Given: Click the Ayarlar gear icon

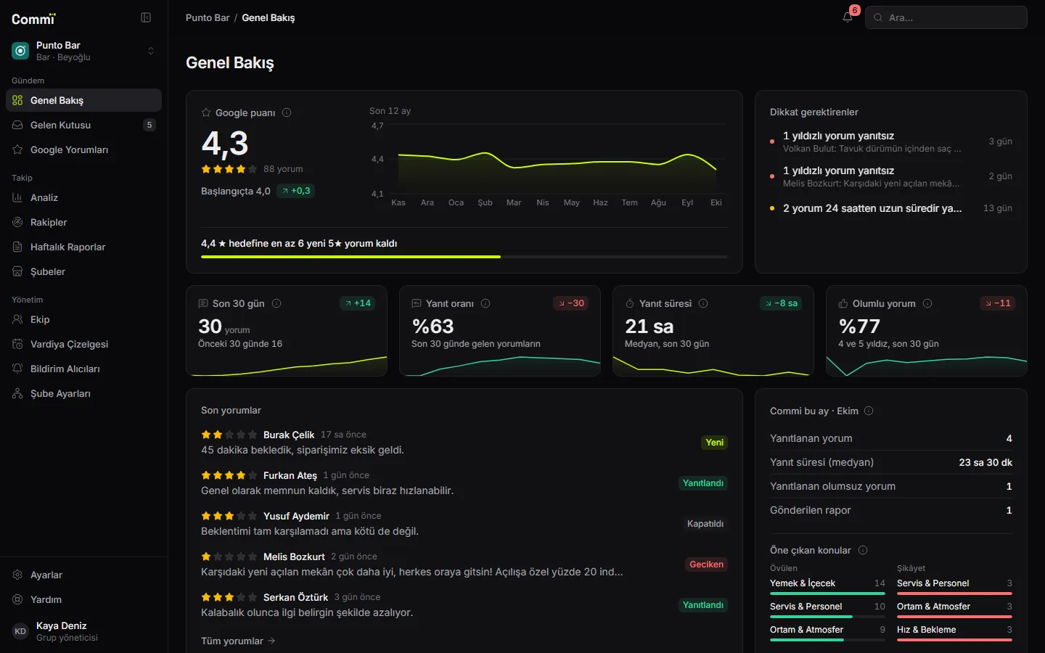Looking at the screenshot, I should tap(17, 575).
